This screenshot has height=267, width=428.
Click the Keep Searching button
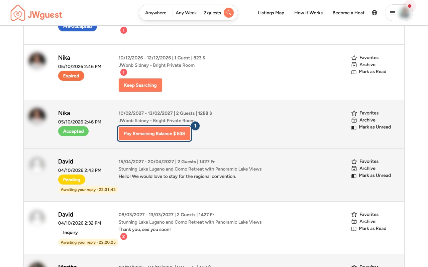tap(140, 85)
